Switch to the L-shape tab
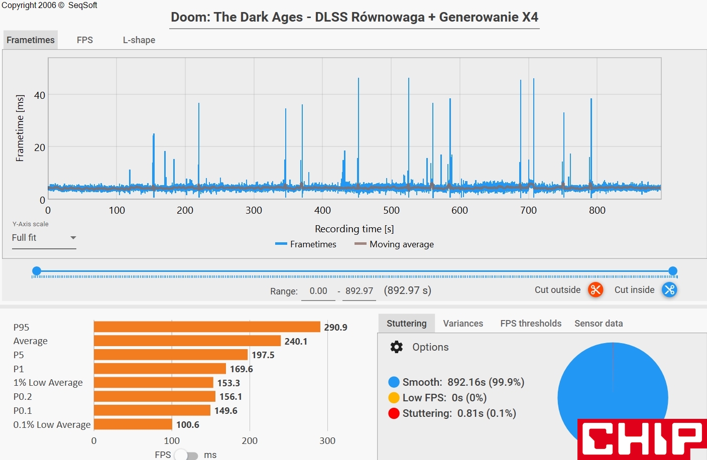 pos(139,40)
